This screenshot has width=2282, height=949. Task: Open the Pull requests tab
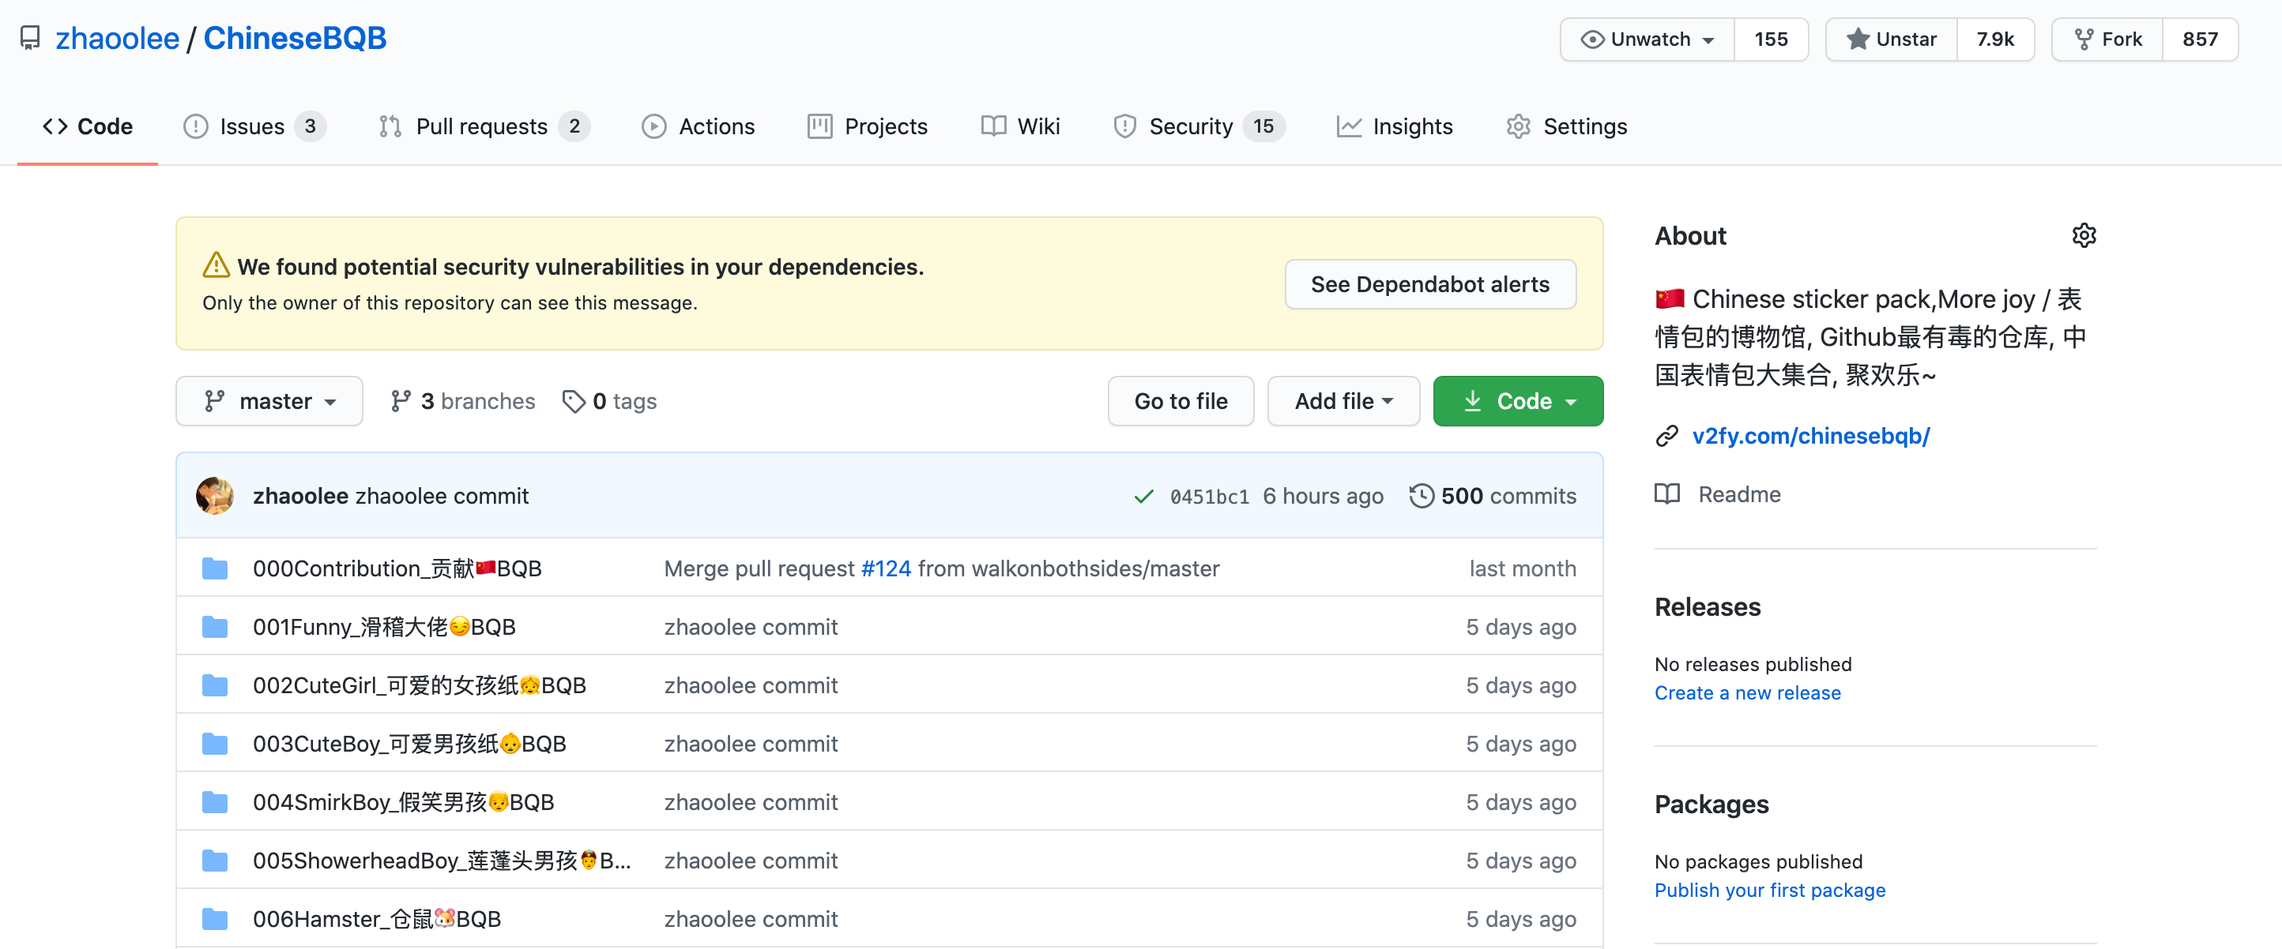point(484,126)
